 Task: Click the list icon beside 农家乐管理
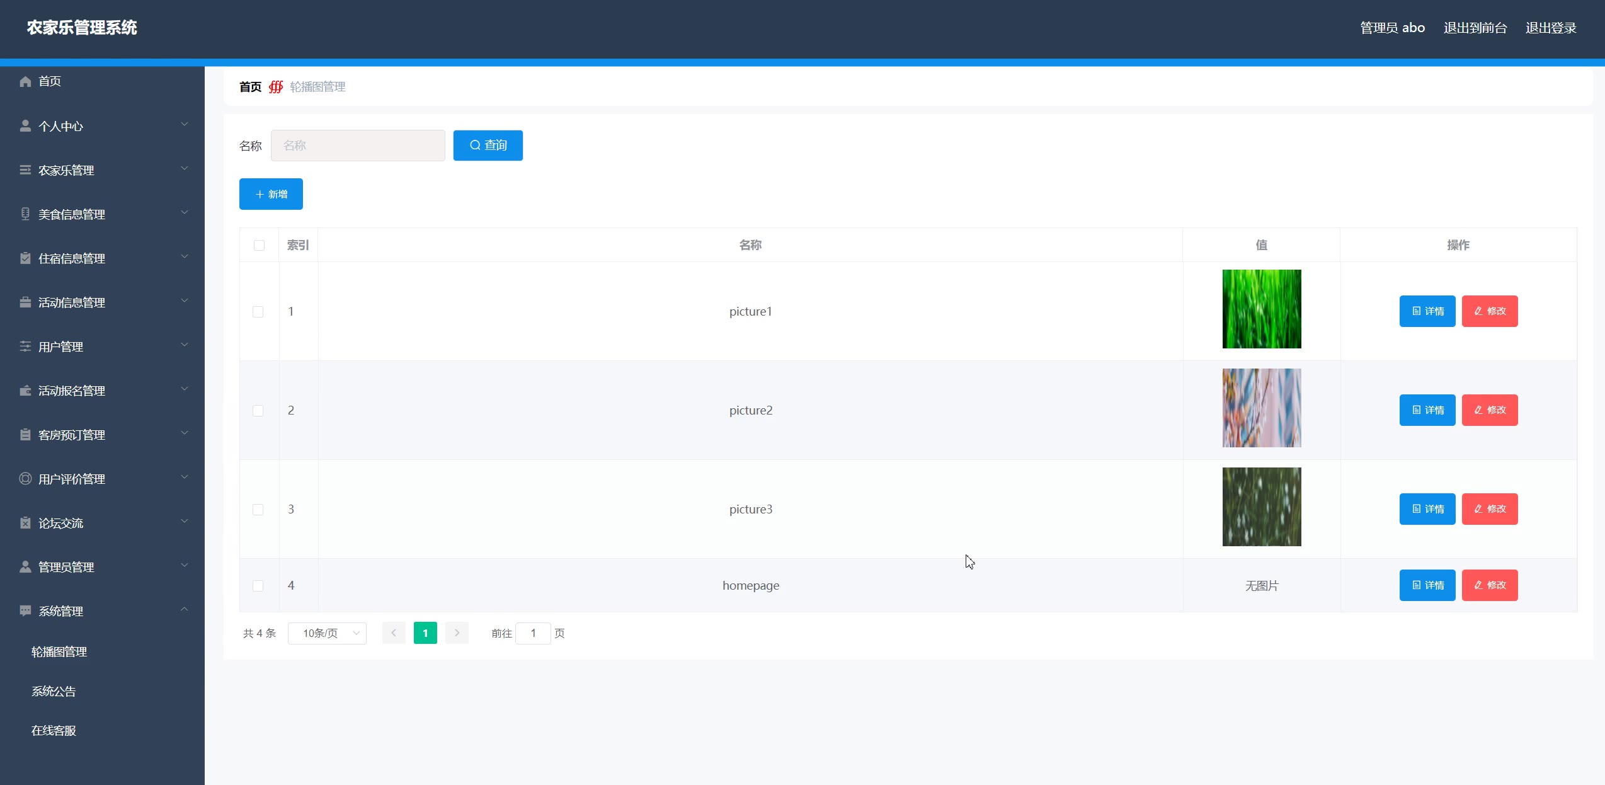[x=25, y=169]
